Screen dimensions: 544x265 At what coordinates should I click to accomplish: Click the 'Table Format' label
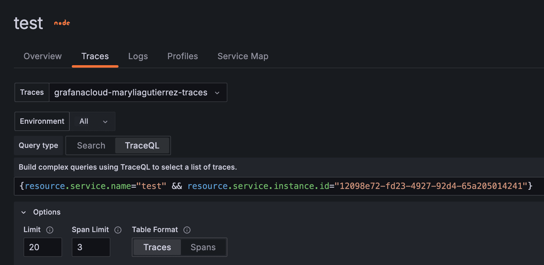(x=155, y=230)
